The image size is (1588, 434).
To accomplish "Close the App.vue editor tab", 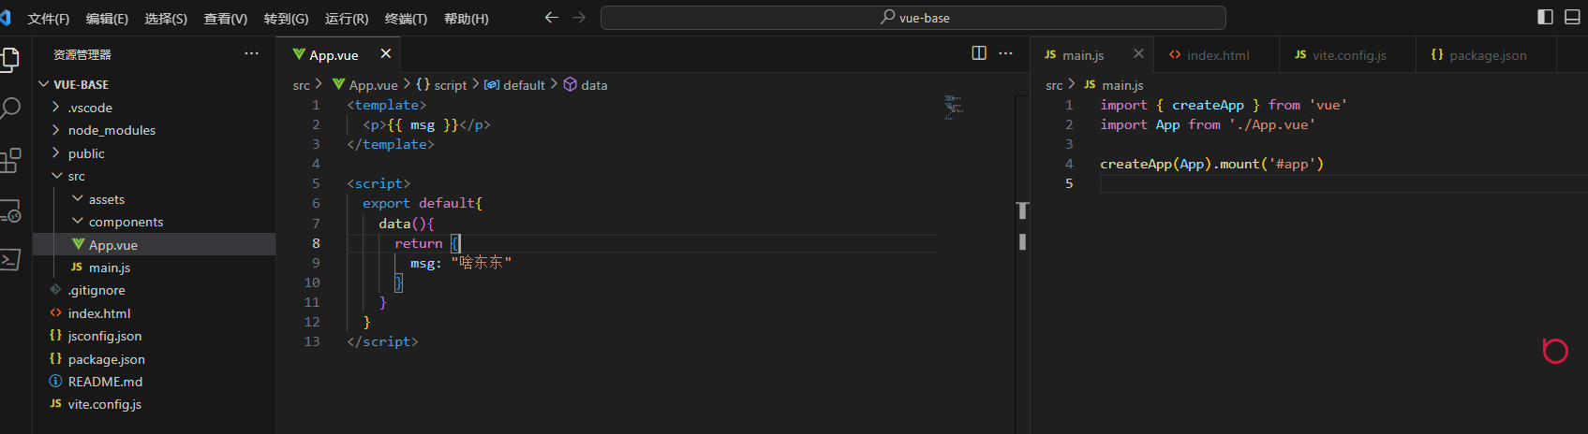I will click(x=386, y=54).
